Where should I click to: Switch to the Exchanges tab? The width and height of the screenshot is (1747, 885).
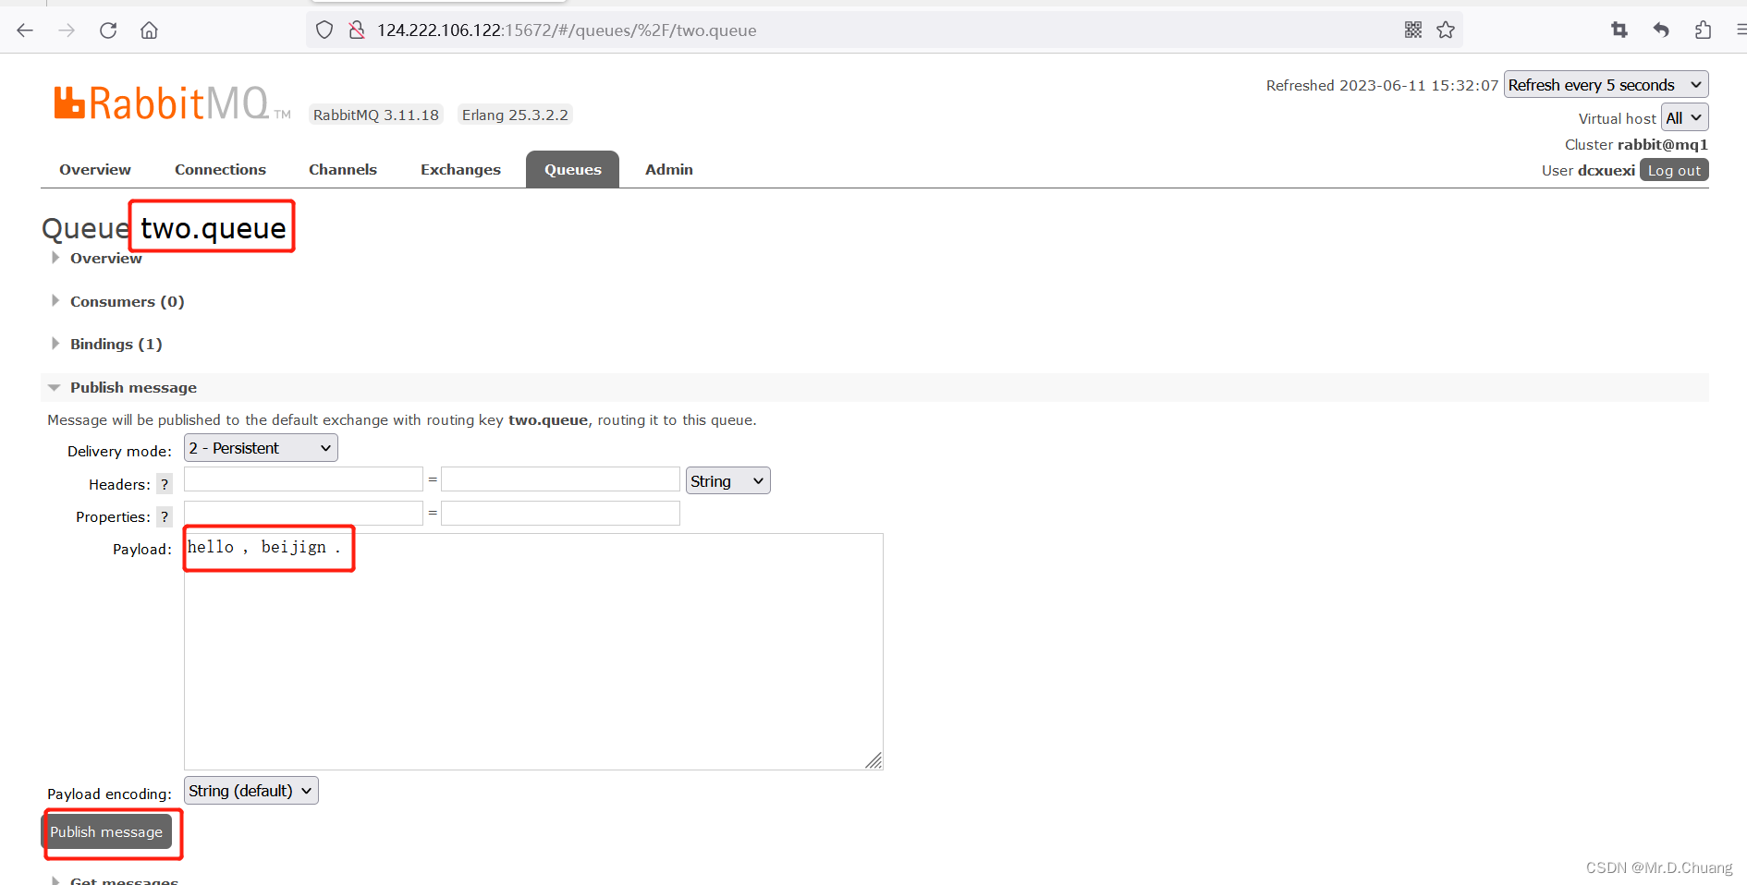[x=460, y=170]
